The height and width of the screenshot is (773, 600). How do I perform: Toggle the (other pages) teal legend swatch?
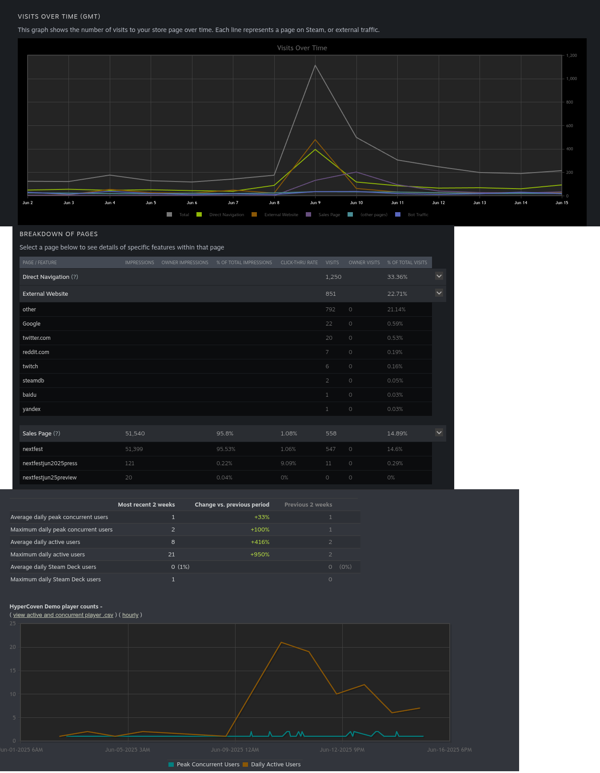350,214
